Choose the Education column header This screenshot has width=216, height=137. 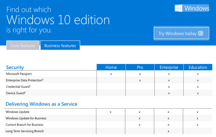pyautogui.click(x=198, y=67)
